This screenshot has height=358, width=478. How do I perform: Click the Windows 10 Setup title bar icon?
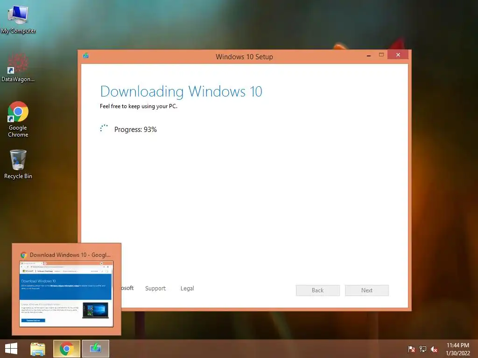(x=86, y=55)
